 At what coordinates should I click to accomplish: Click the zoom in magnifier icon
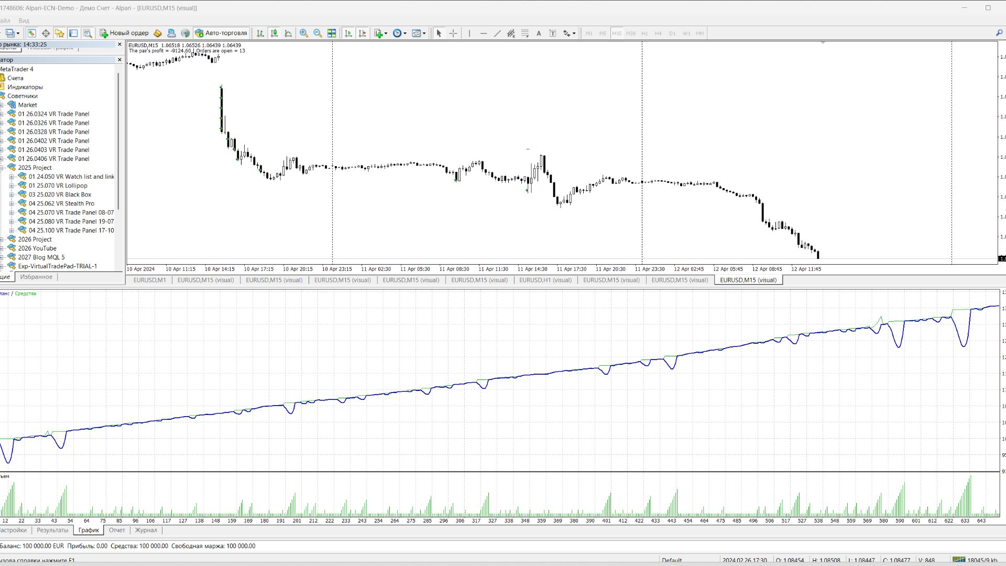click(304, 33)
